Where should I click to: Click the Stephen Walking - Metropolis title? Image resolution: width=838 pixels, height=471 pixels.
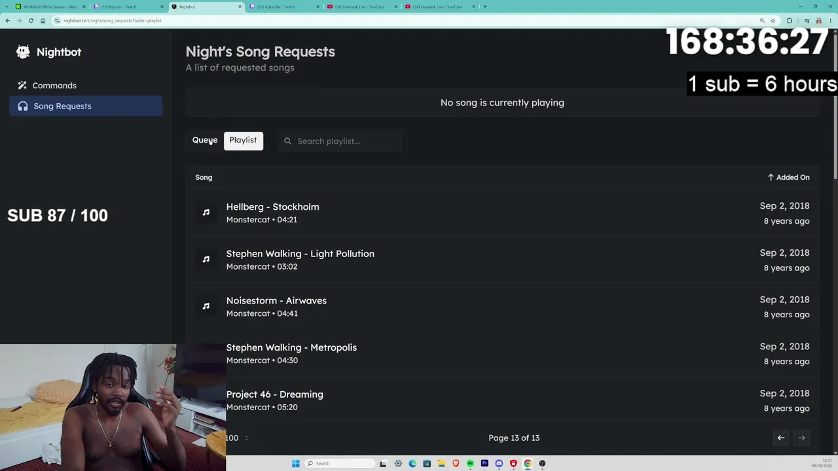pos(291,347)
